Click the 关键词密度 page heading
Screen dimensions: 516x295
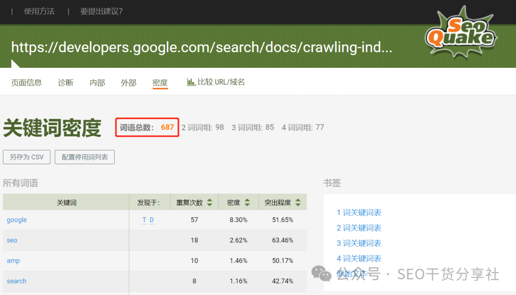52,128
